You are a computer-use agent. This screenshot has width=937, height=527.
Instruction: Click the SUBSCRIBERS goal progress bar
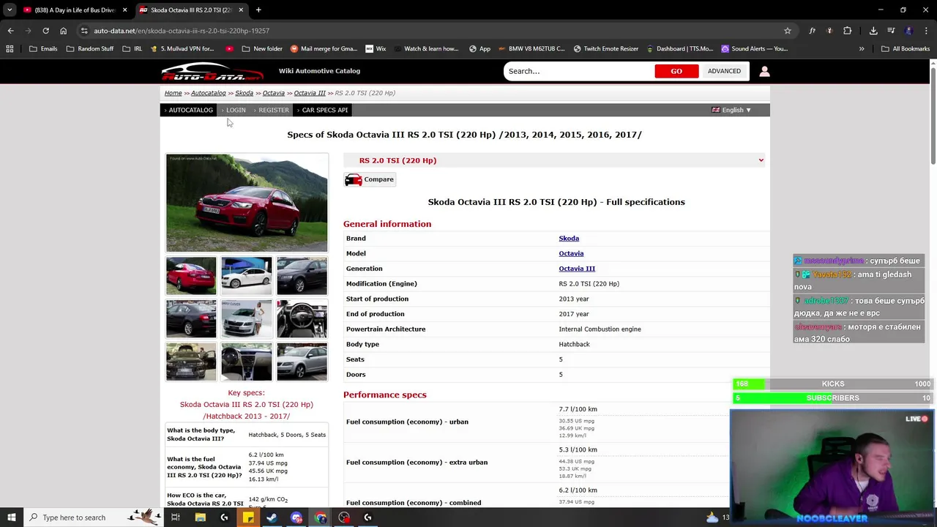coord(832,397)
